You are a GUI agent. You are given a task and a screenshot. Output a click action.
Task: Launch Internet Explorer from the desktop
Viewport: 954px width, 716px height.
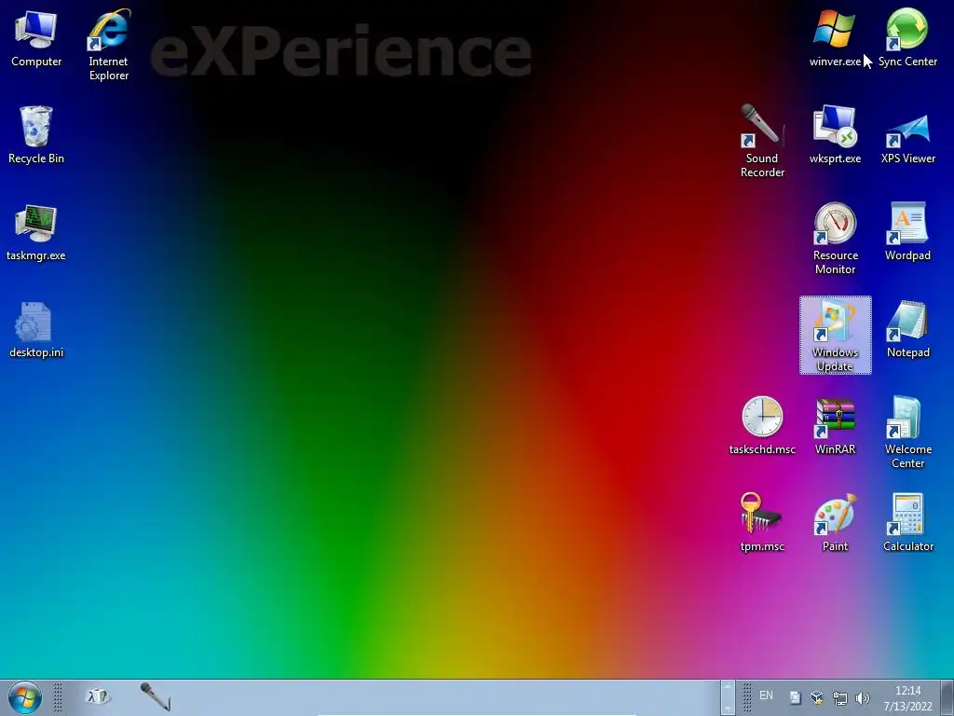pyautogui.click(x=109, y=44)
